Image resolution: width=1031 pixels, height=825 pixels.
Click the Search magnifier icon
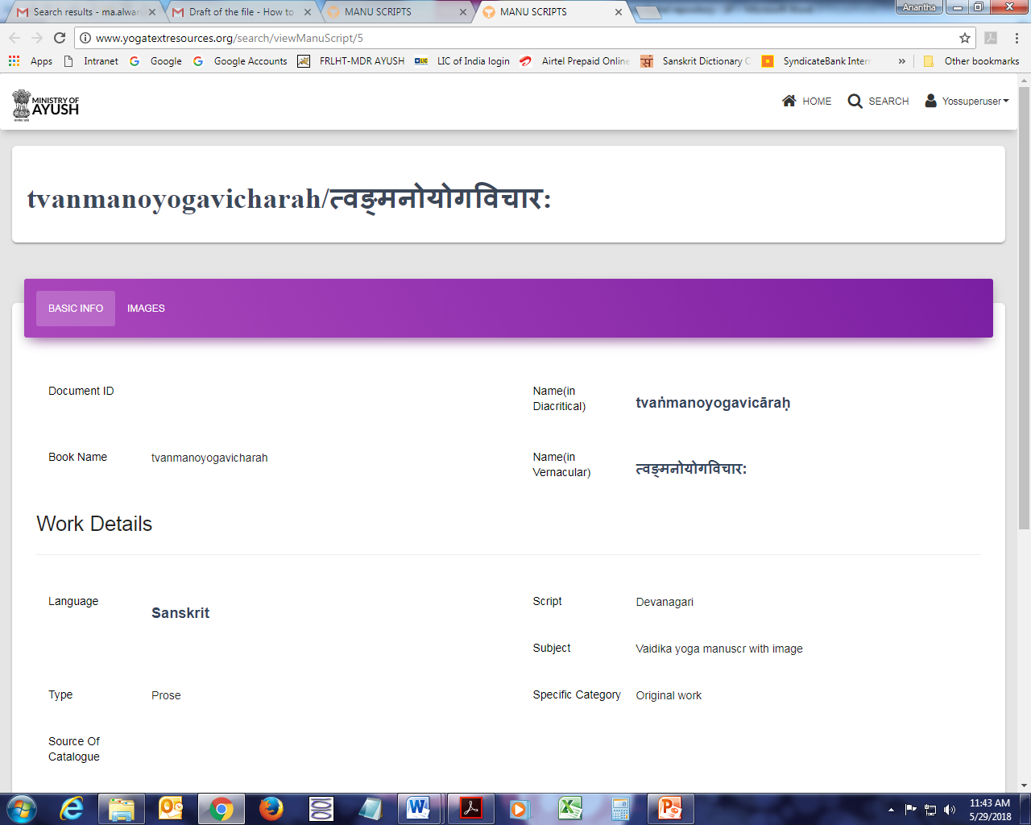pos(855,101)
